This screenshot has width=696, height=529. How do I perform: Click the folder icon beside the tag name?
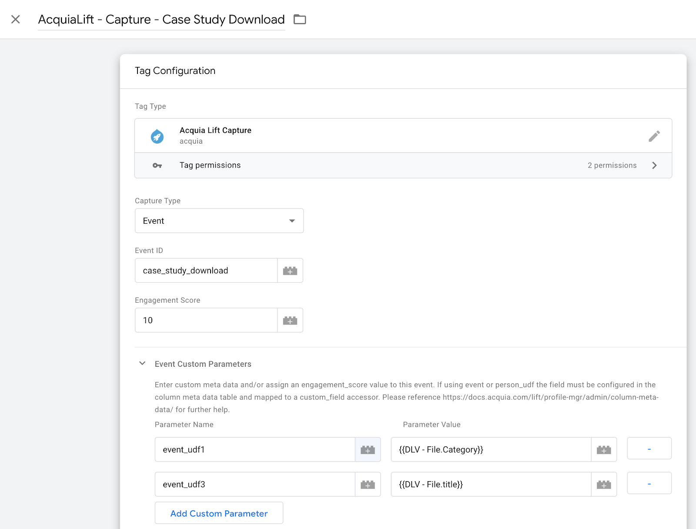[300, 19]
